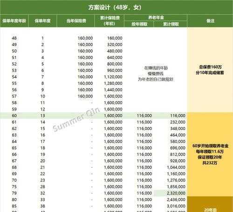233x212 pixels.
Task: Click the 保单年度年龄 column header
Action: pyautogui.click(x=14, y=21)
